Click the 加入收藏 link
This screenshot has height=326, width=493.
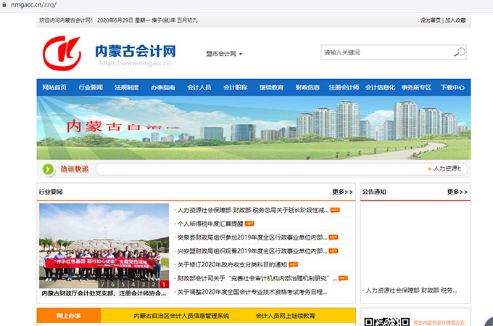[456, 20]
